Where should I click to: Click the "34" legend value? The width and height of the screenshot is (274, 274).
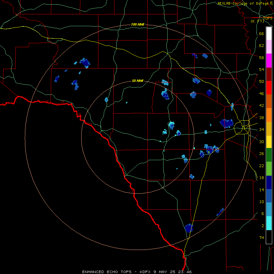pos(262,130)
